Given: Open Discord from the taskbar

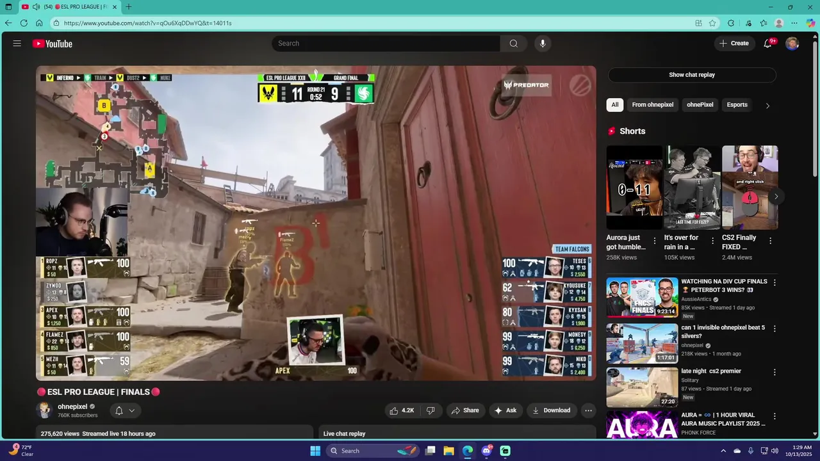Looking at the screenshot, I should click(486, 451).
